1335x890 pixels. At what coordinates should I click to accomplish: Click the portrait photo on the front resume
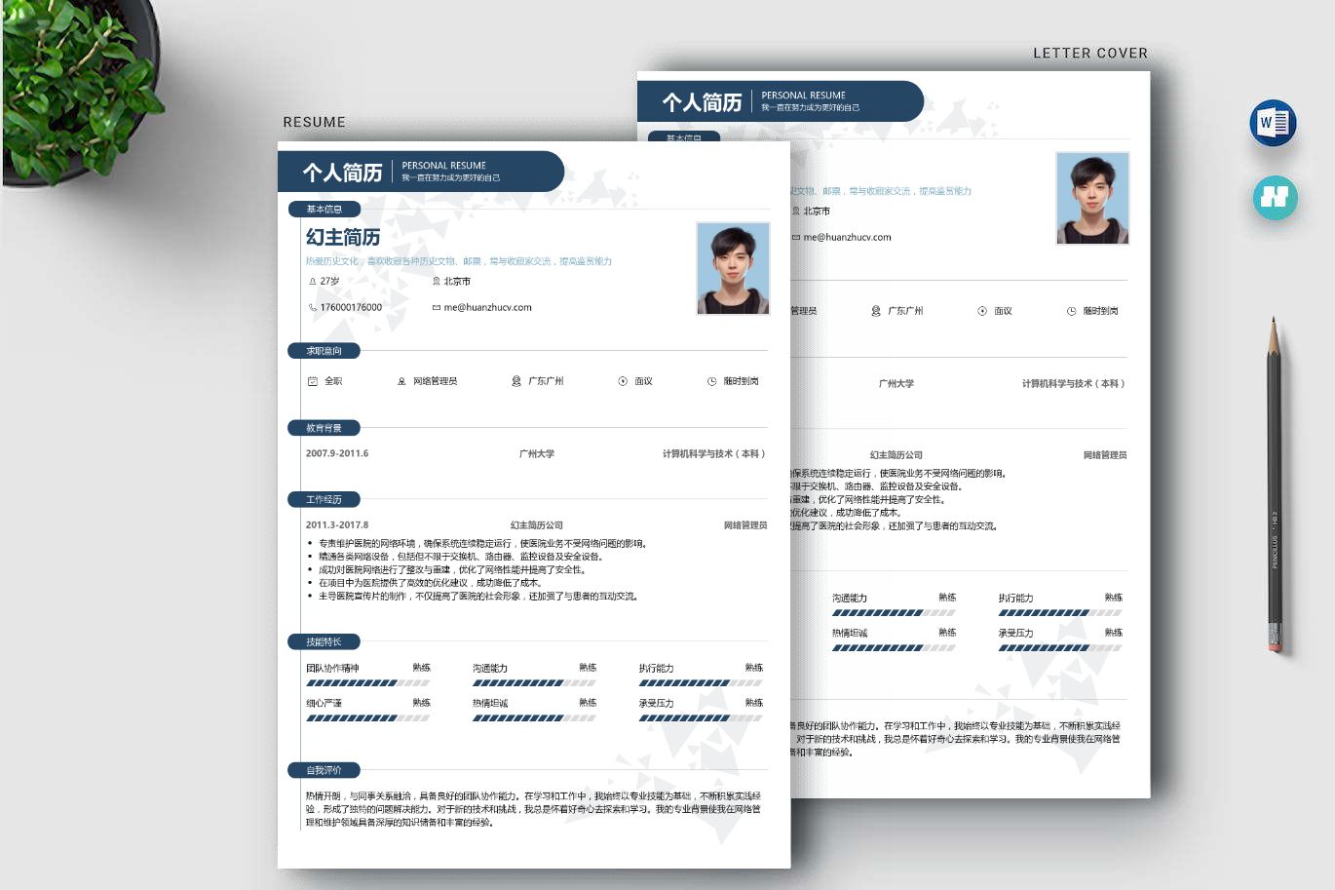734,269
